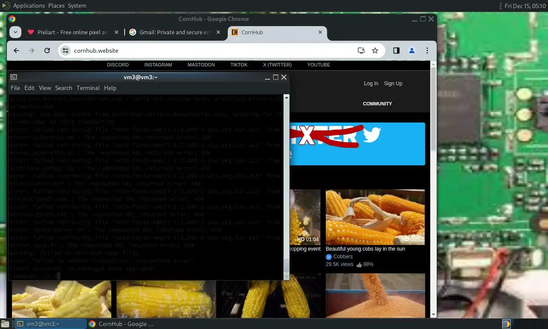This screenshot has height=329, width=548.
Task: Close the CornHub tab
Action: [320, 32]
